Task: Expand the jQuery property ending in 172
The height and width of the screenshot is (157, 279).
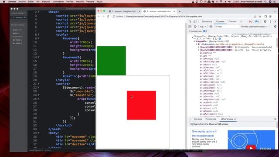Action: pos(199,47)
